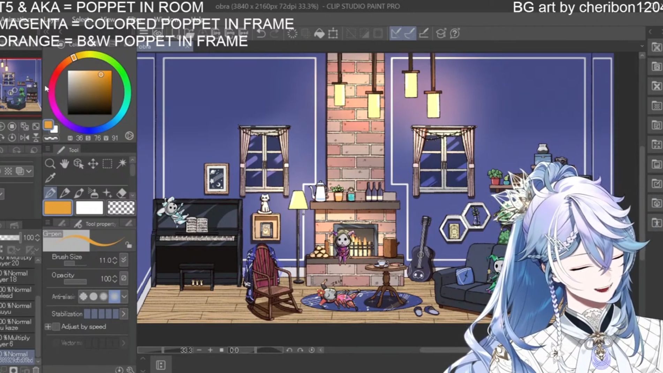Viewport: 663px width, 373px height.
Task: Select layer 'Normal yer 18'
Action: (17, 276)
